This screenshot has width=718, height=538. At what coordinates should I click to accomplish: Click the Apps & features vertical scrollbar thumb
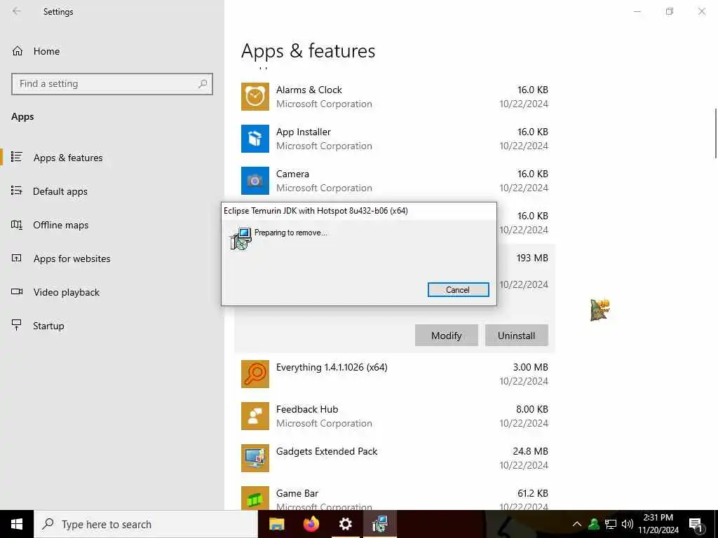pos(716,133)
